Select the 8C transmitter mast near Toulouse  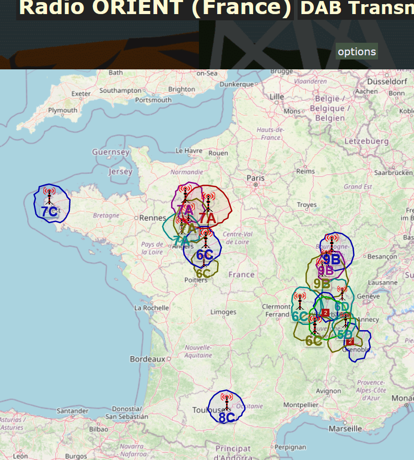coord(227,402)
